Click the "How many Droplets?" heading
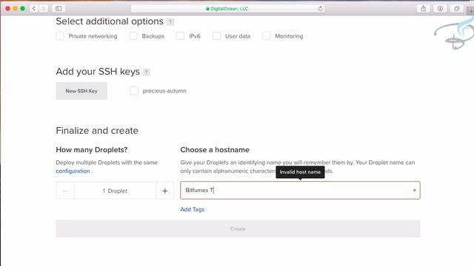474x266 pixels. click(92, 150)
